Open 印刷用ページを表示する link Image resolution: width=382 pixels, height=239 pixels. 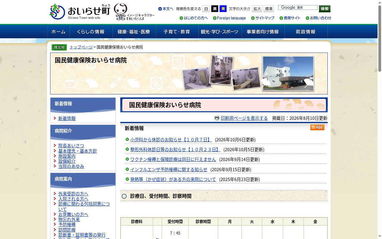coord(244,118)
